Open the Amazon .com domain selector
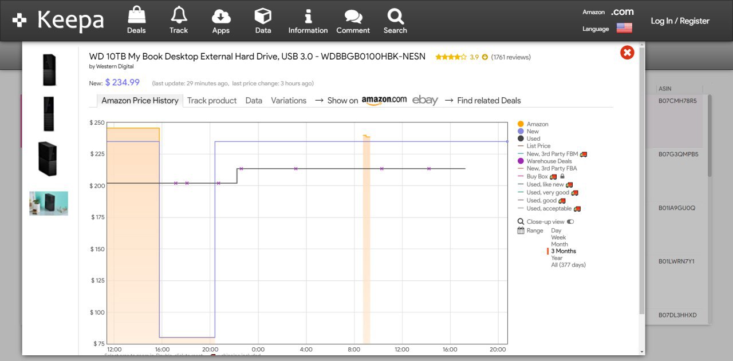Screen dimensions: 733x361 622,12
